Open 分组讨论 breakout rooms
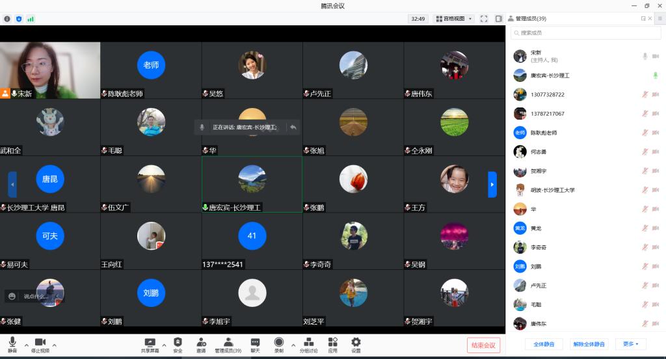 pyautogui.click(x=308, y=345)
